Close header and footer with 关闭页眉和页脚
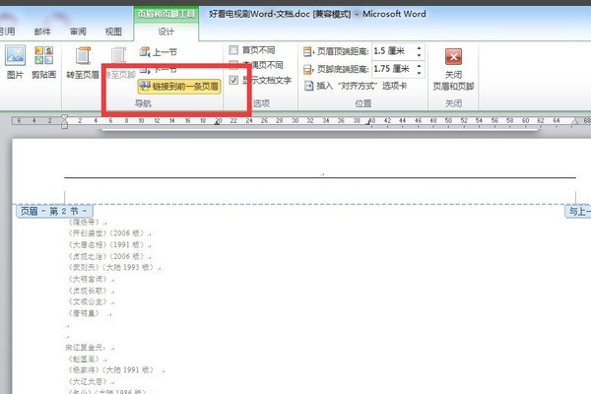The image size is (591, 394). point(453,69)
